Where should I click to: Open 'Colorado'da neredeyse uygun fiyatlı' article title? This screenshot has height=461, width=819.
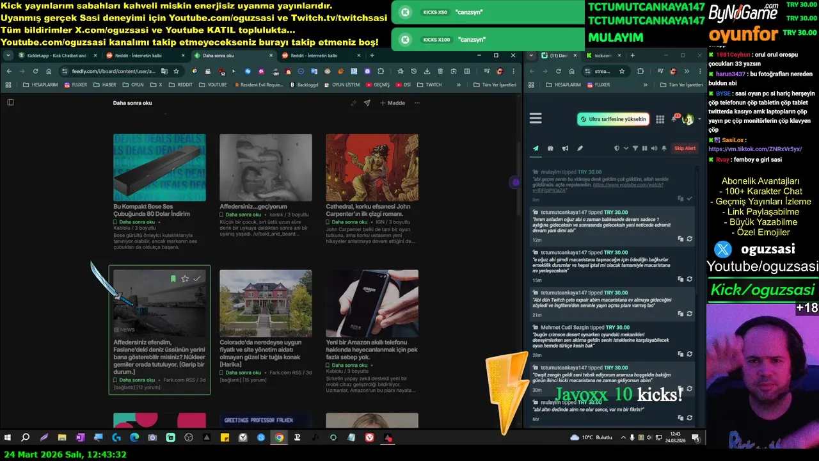pyautogui.click(x=260, y=353)
